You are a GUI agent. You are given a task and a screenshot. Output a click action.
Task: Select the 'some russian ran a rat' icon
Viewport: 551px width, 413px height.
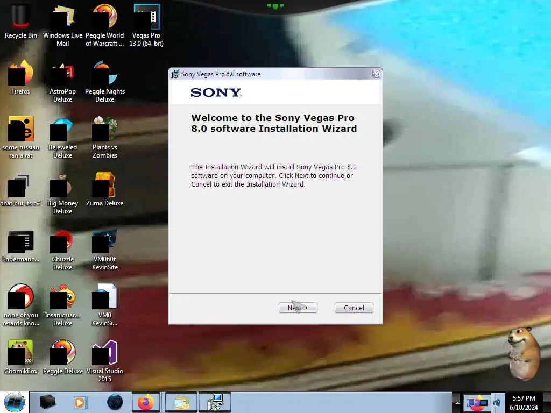click(x=21, y=137)
